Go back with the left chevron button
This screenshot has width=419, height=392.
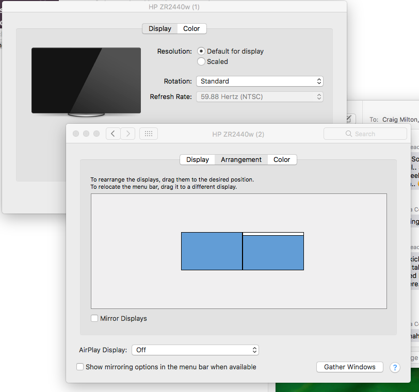pos(113,134)
